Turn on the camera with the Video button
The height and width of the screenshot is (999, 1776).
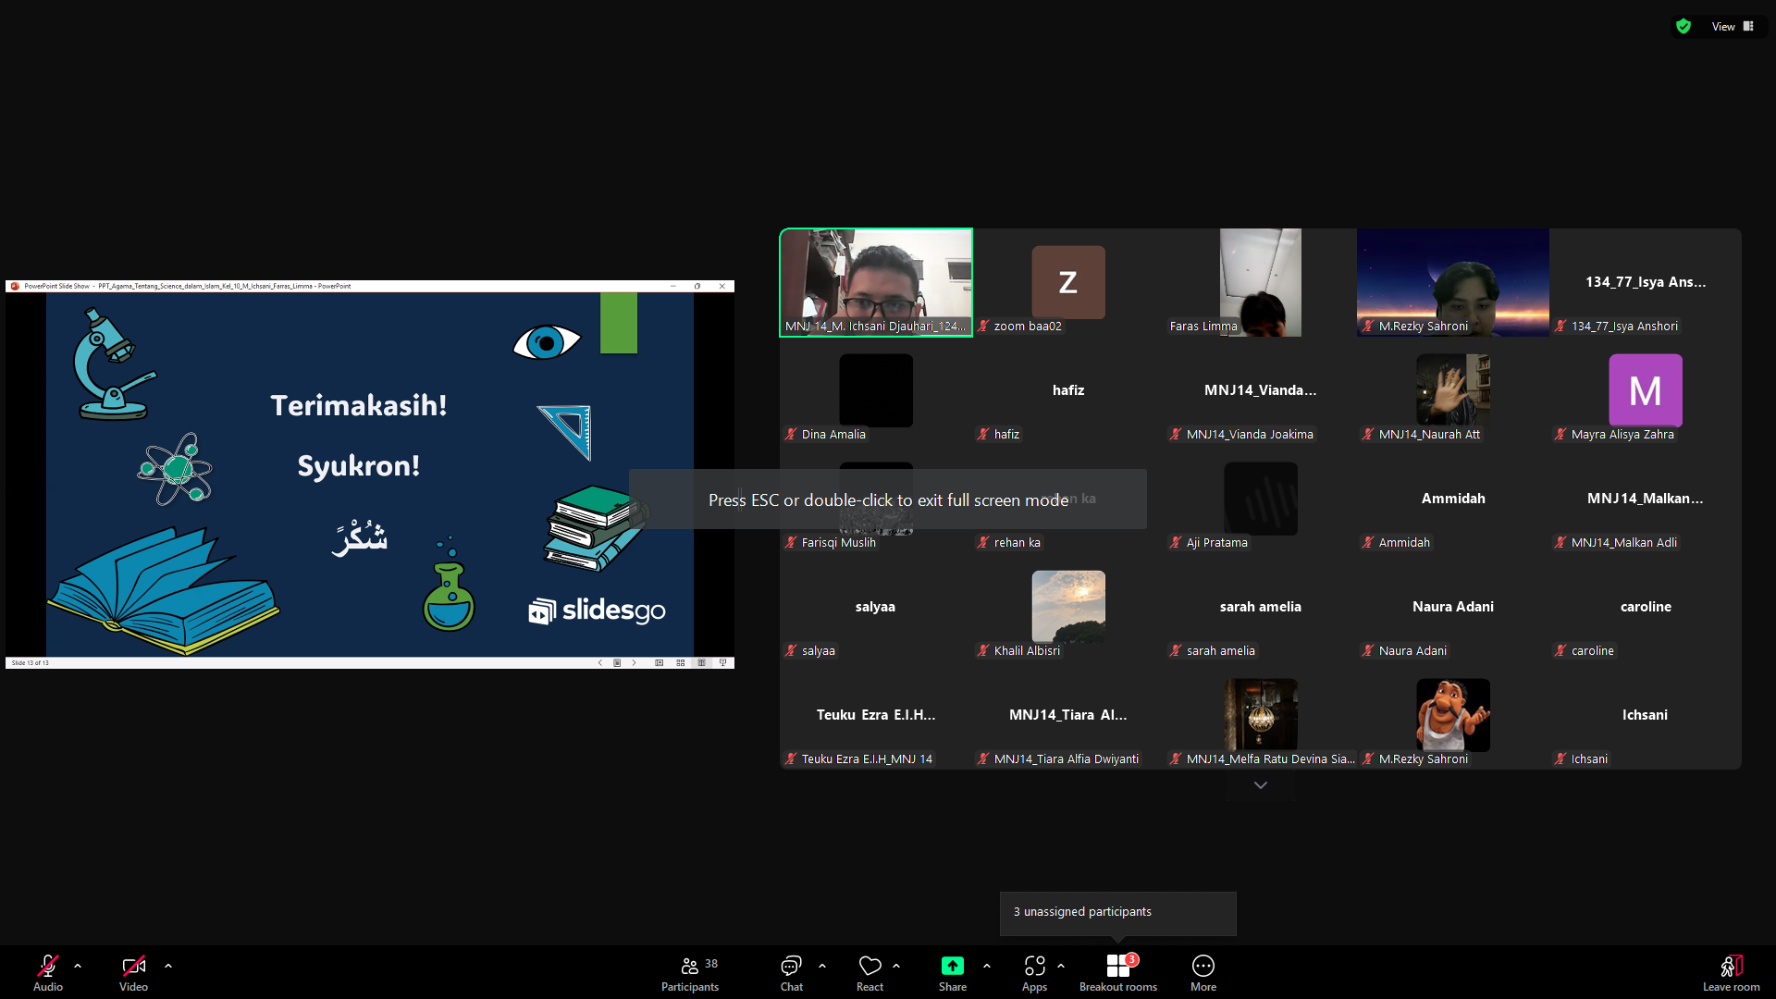point(133,972)
